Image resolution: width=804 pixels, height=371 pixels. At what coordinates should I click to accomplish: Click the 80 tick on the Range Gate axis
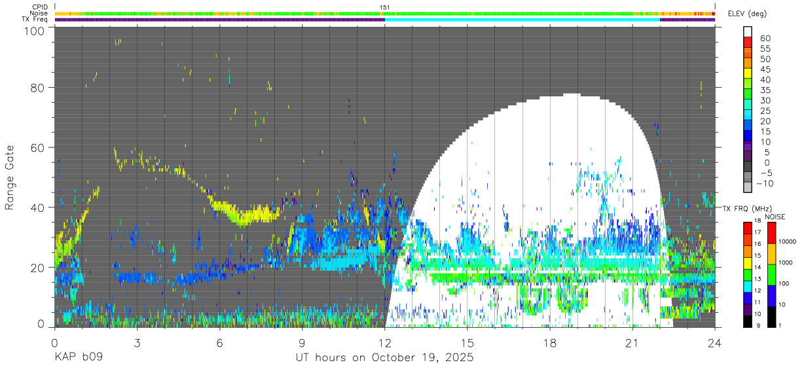[38, 88]
